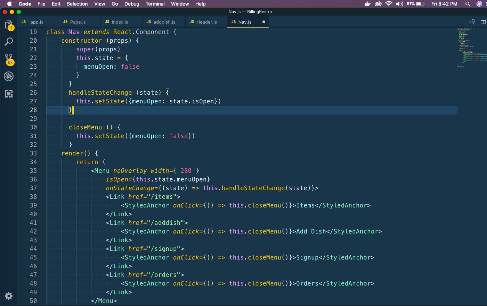Open the Manage gear icon
This screenshot has height=306, width=487.
point(9,296)
